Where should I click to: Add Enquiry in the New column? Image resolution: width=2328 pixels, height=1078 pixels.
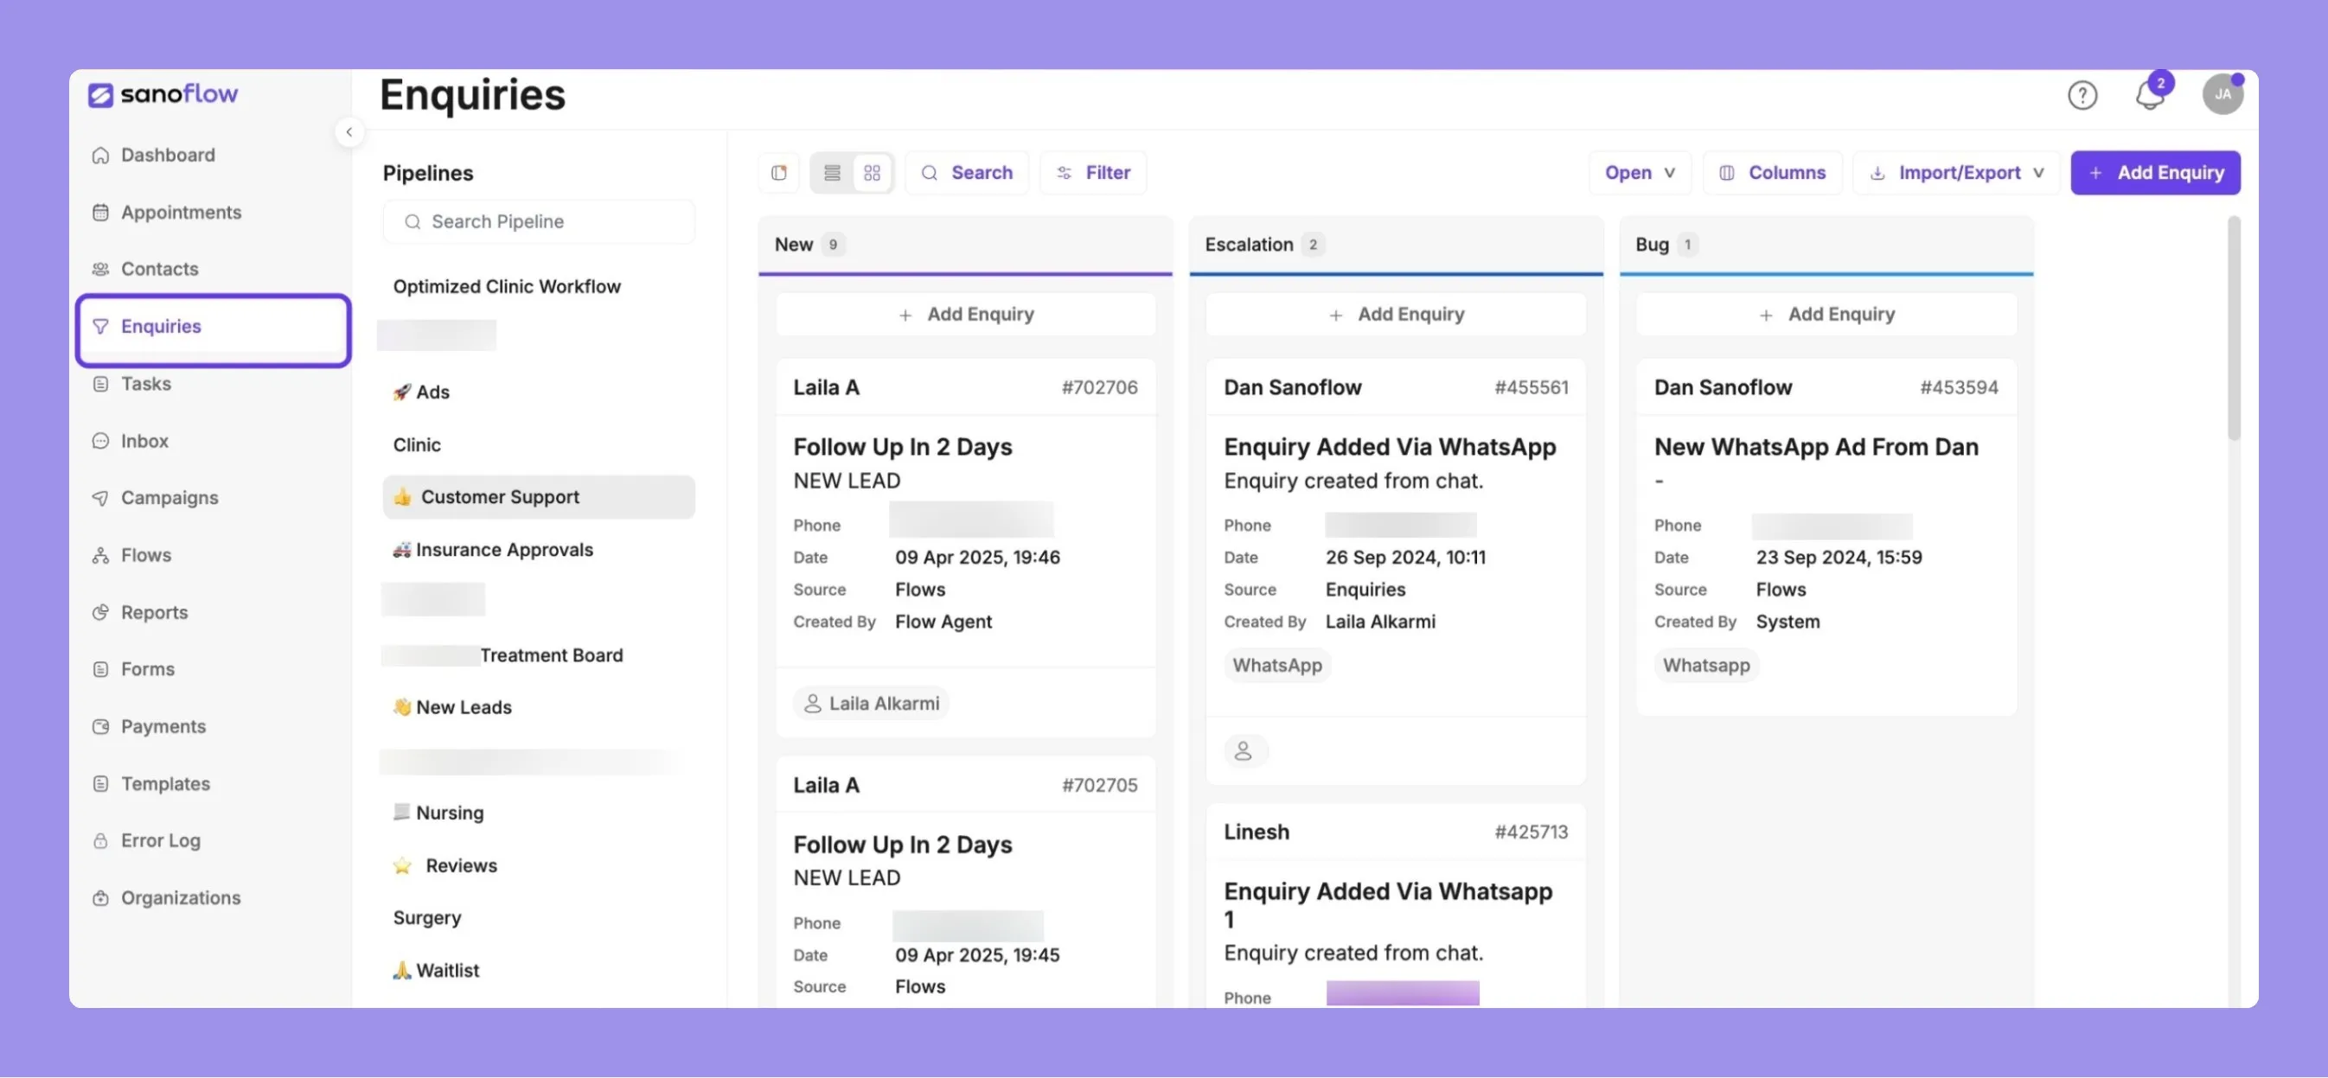965,315
